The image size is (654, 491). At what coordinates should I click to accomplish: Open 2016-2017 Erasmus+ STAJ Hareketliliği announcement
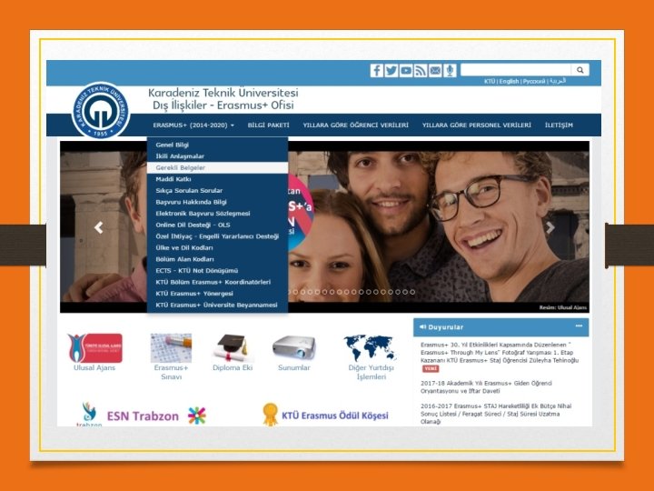click(x=496, y=414)
